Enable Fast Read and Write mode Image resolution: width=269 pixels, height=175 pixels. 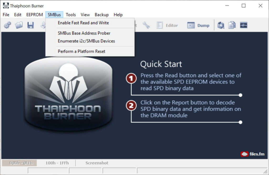[83, 23]
